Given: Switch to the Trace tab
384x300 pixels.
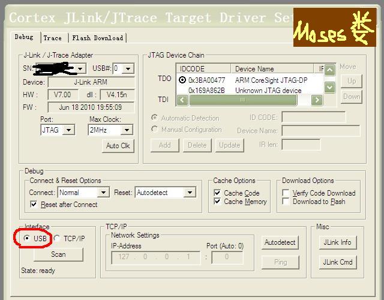Looking at the screenshot, I should (53, 38).
